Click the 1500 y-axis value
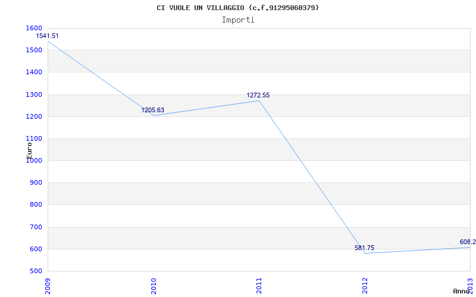476x297 pixels. [35, 50]
